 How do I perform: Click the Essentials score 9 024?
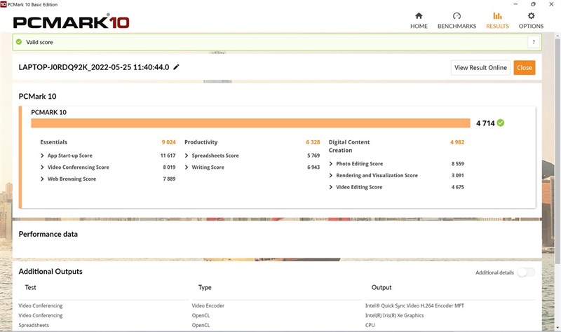coord(168,142)
